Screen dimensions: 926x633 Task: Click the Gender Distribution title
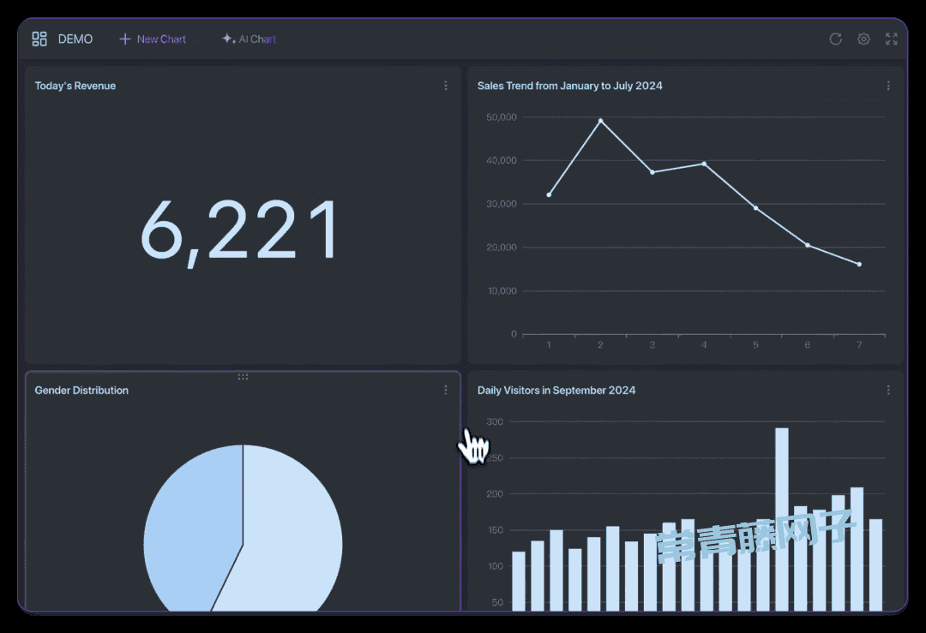click(81, 390)
